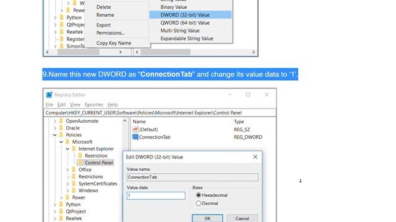This screenshot has height=222, width=396.
Task: Click Export in the context menu
Action: click(103, 25)
